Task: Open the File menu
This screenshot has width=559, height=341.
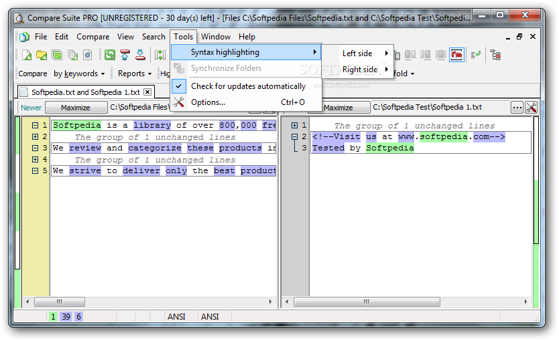Action: click(41, 37)
